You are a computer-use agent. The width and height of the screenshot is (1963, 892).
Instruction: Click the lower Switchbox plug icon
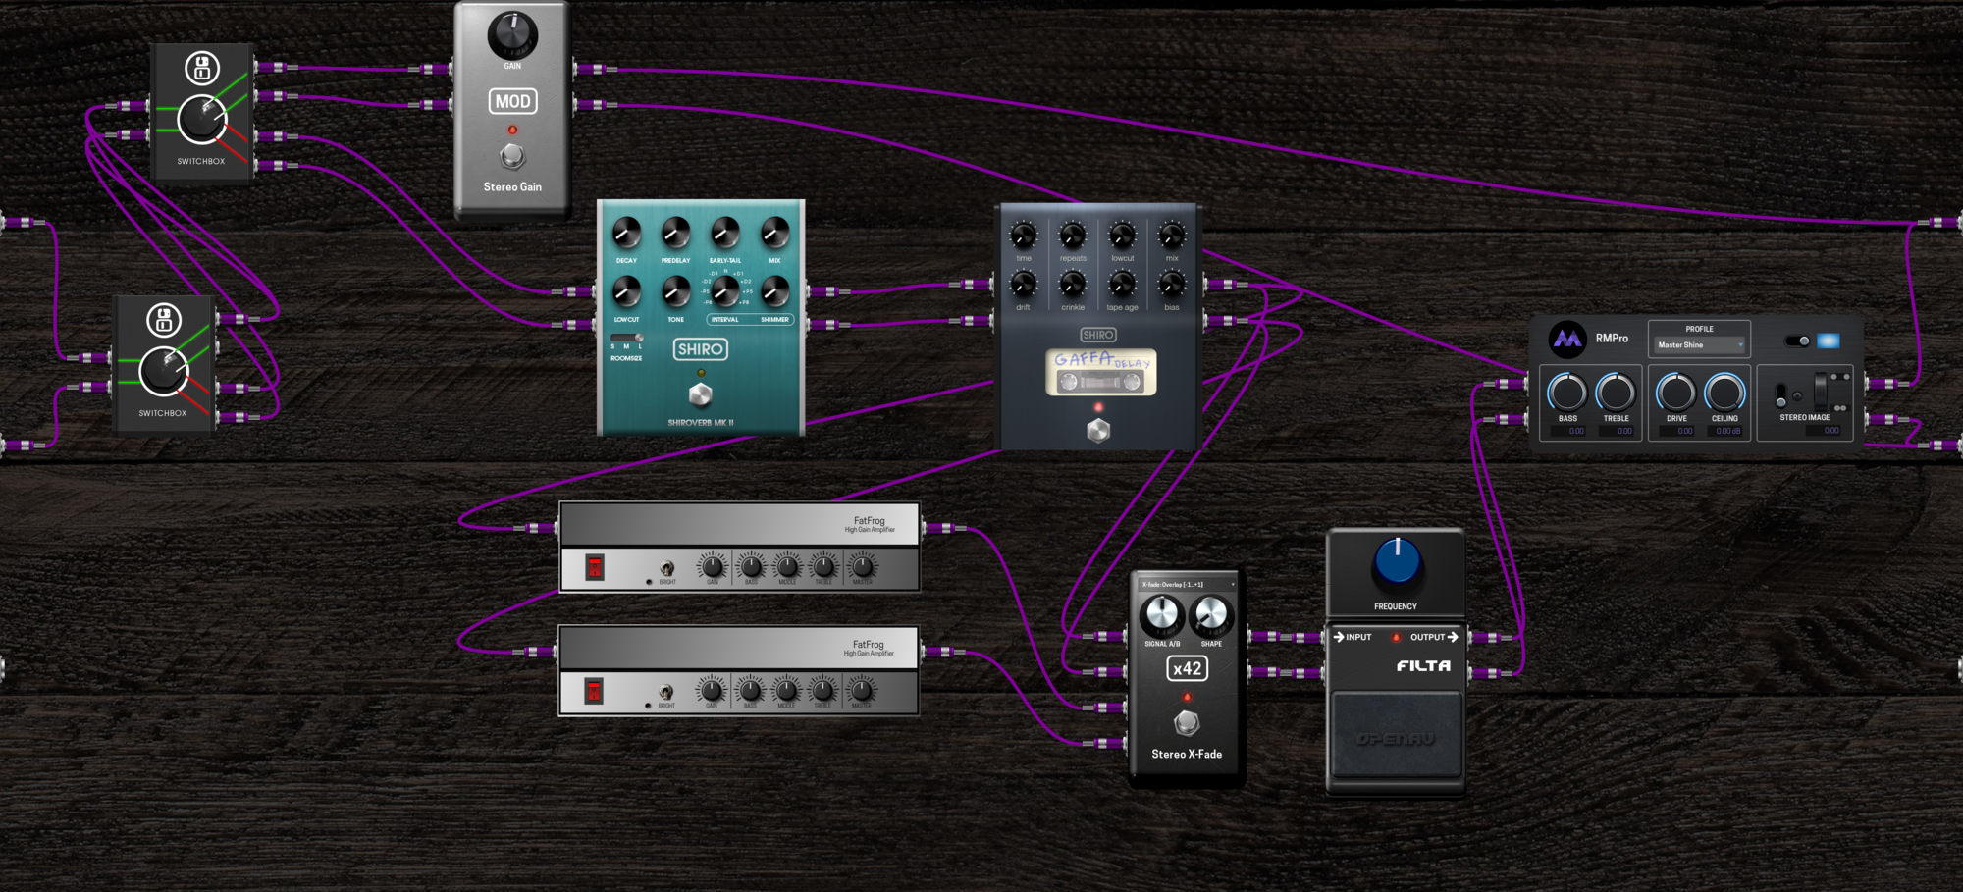164,320
